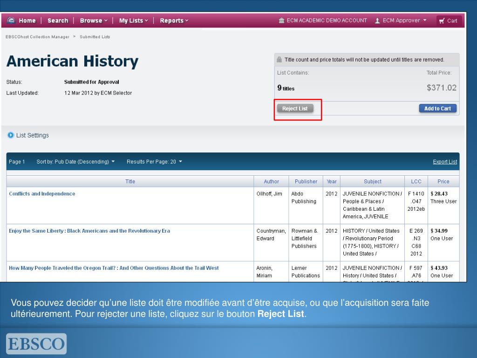Change Sort by Pub Date dropdown
477x358 pixels.
click(x=75, y=162)
